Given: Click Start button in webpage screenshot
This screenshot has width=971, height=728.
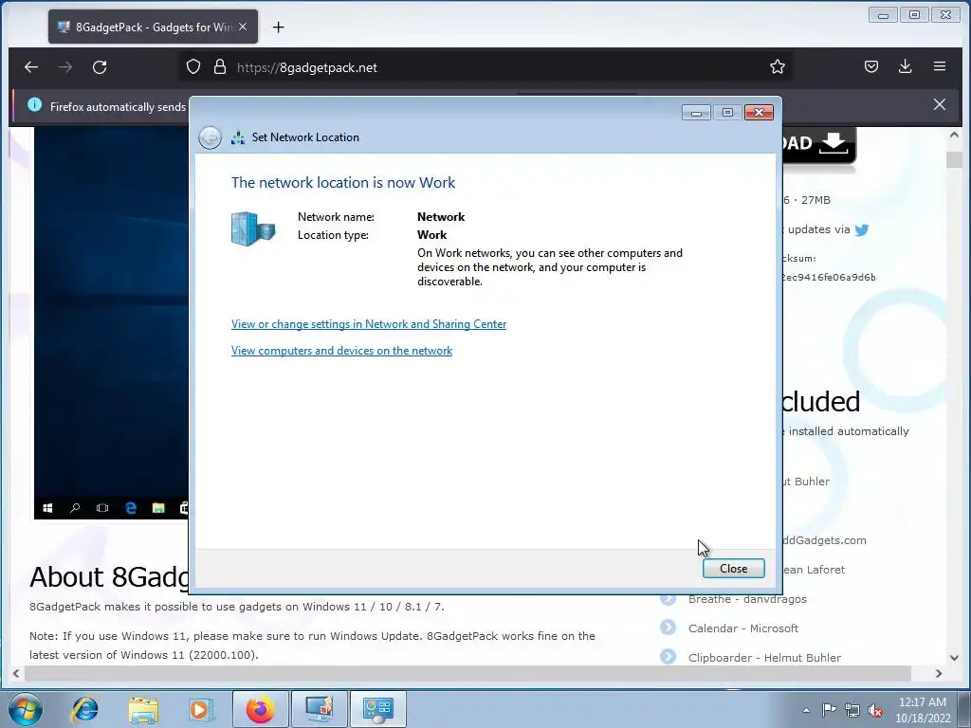Looking at the screenshot, I should tap(47, 508).
